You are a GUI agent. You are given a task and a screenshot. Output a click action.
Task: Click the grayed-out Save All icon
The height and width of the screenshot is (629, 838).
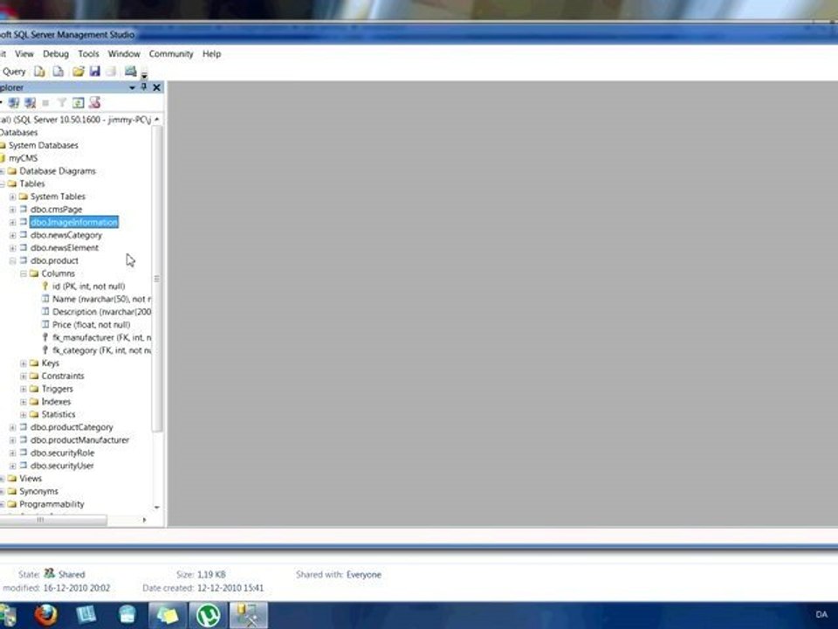pyautogui.click(x=111, y=71)
